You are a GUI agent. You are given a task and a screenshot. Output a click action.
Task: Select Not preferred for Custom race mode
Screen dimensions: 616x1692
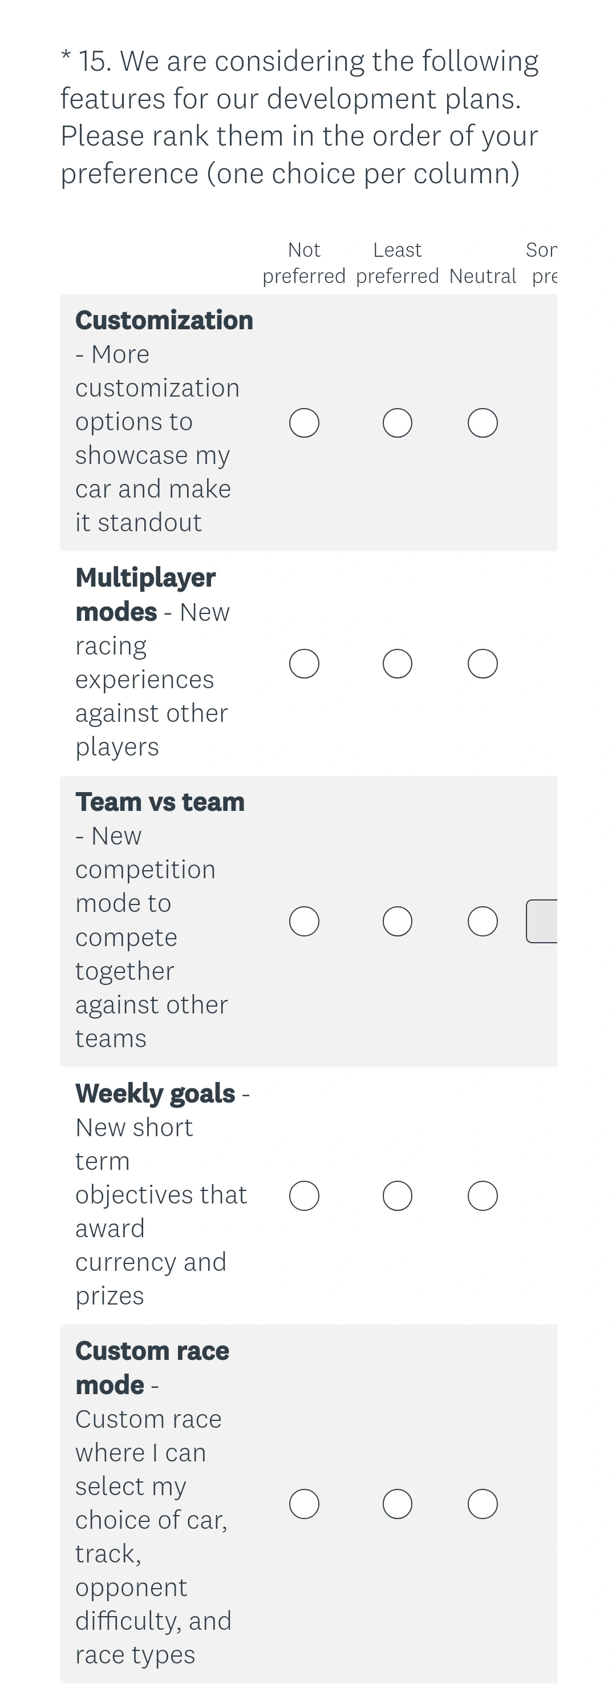coord(304,1503)
